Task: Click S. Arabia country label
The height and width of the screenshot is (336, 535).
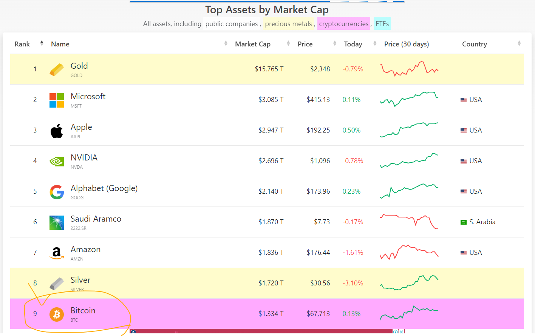Action: coord(482,222)
